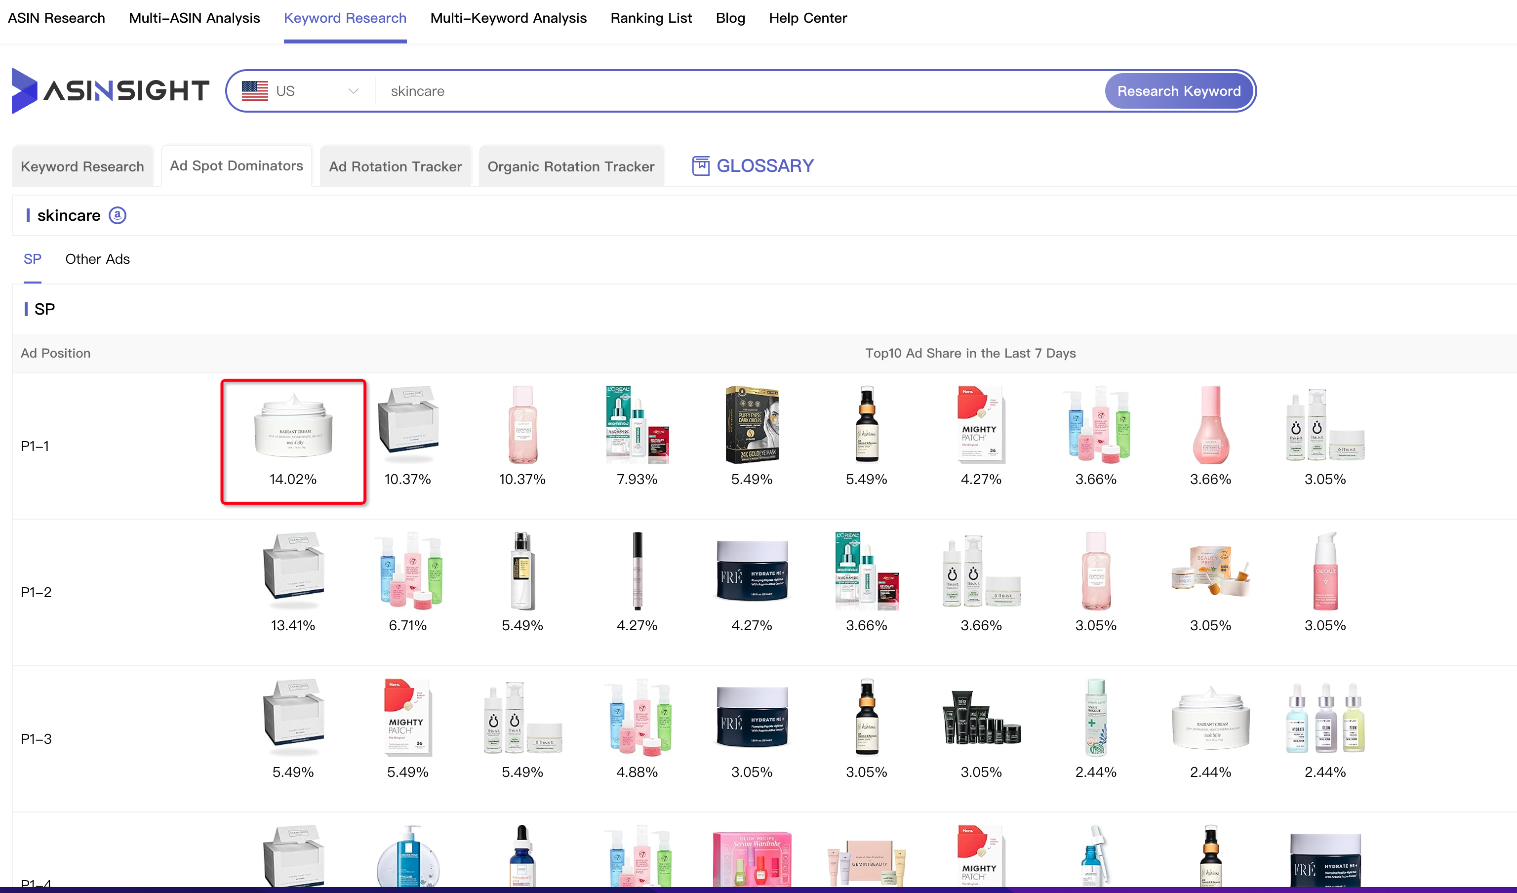The height and width of the screenshot is (893, 1517).
Task: Click P1-1 Mighty Patch product with 4.27%
Action: click(x=981, y=425)
